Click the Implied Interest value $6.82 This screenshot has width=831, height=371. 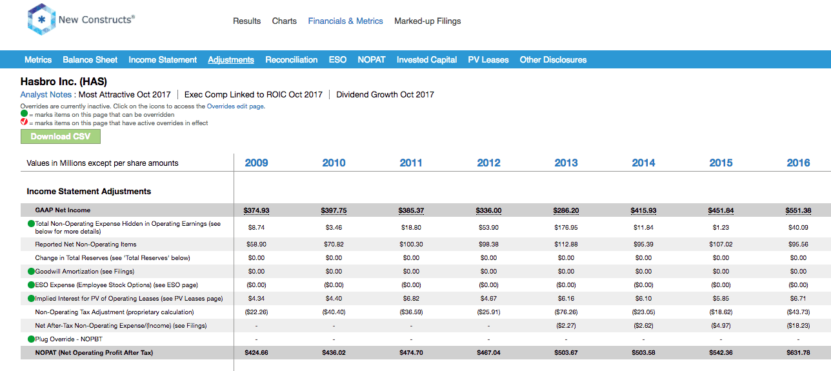[x=412, y=299]
